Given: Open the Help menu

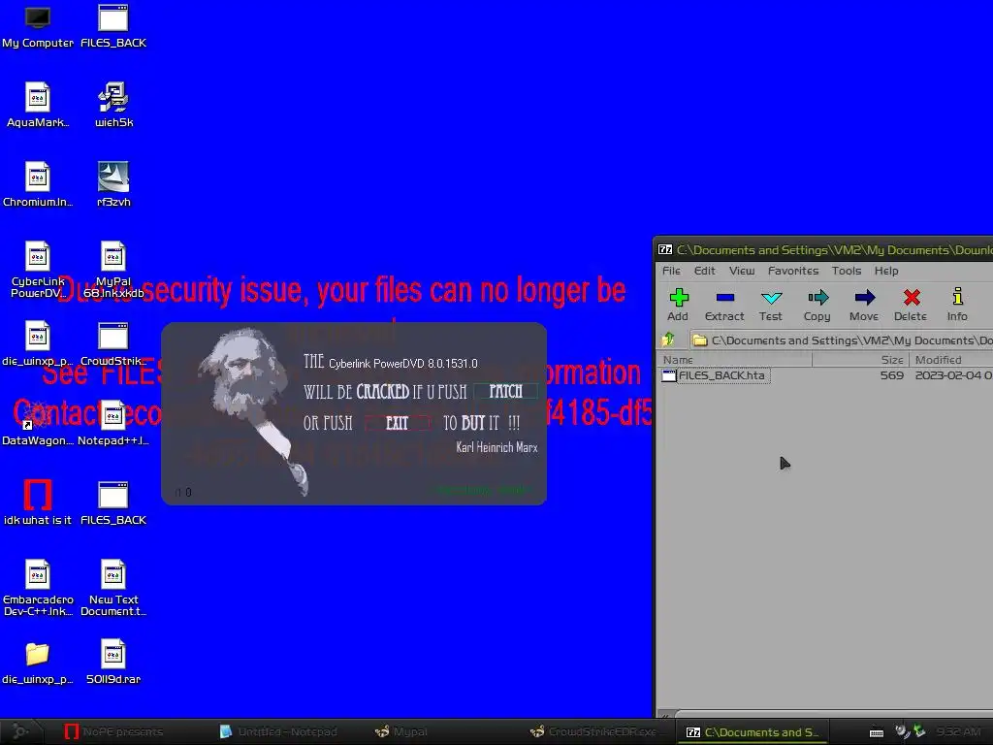Looking at the screenshot, I should click(886, 271).
